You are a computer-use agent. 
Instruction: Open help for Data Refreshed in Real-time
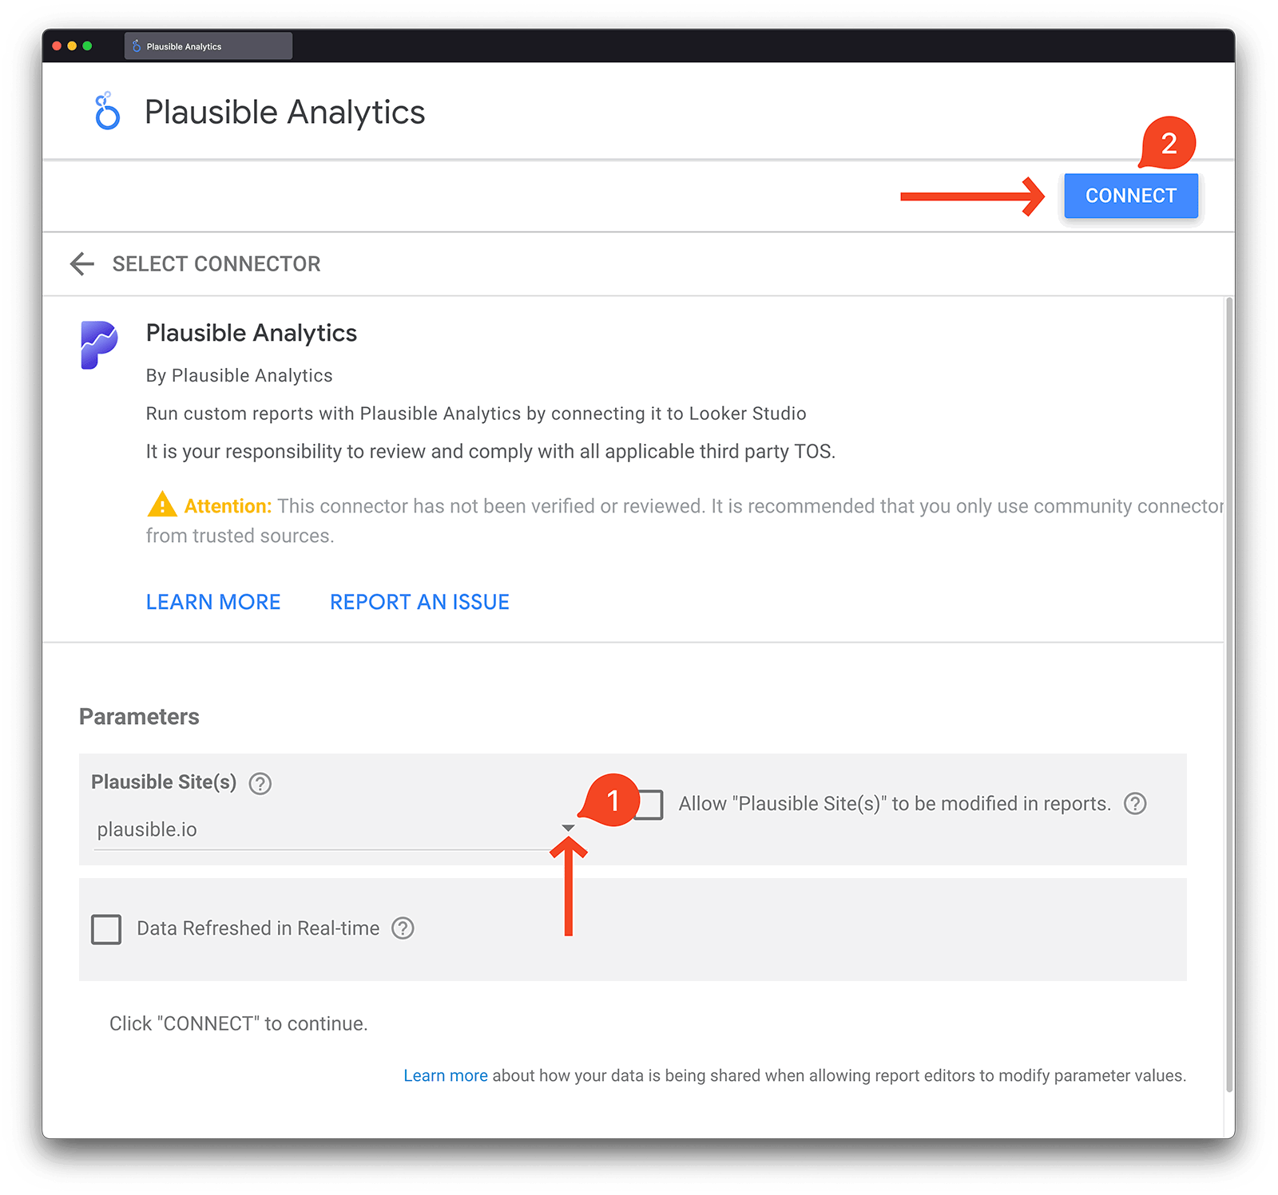[x=403, y=928]
